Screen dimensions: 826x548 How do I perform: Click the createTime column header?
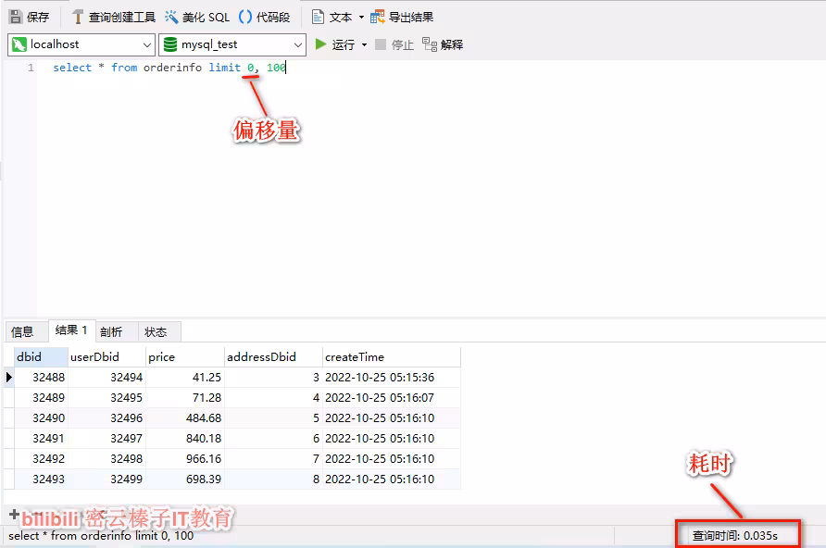(x=392, y=357)
